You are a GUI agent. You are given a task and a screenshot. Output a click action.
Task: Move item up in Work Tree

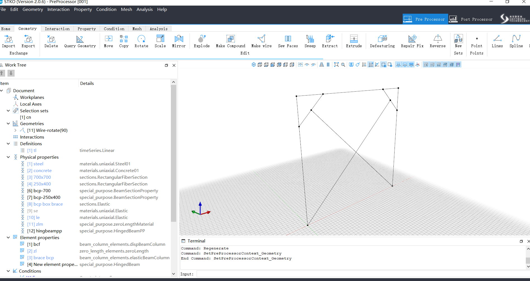pyautogui.click(x=2, y=73)
